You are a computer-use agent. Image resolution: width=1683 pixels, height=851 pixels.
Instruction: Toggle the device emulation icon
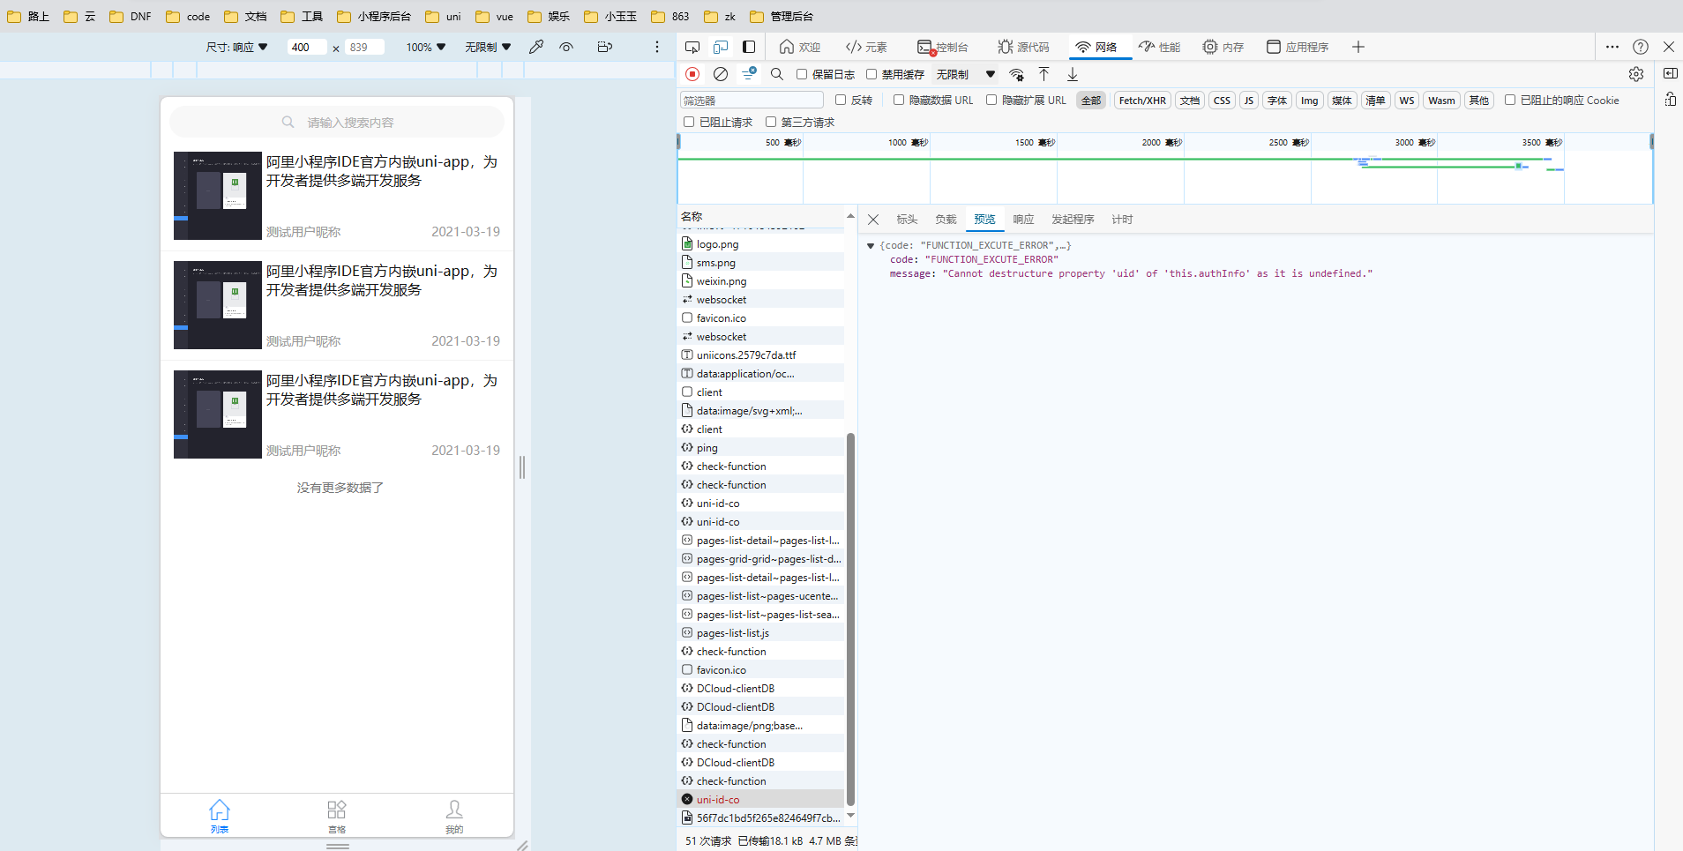[721, 47]
